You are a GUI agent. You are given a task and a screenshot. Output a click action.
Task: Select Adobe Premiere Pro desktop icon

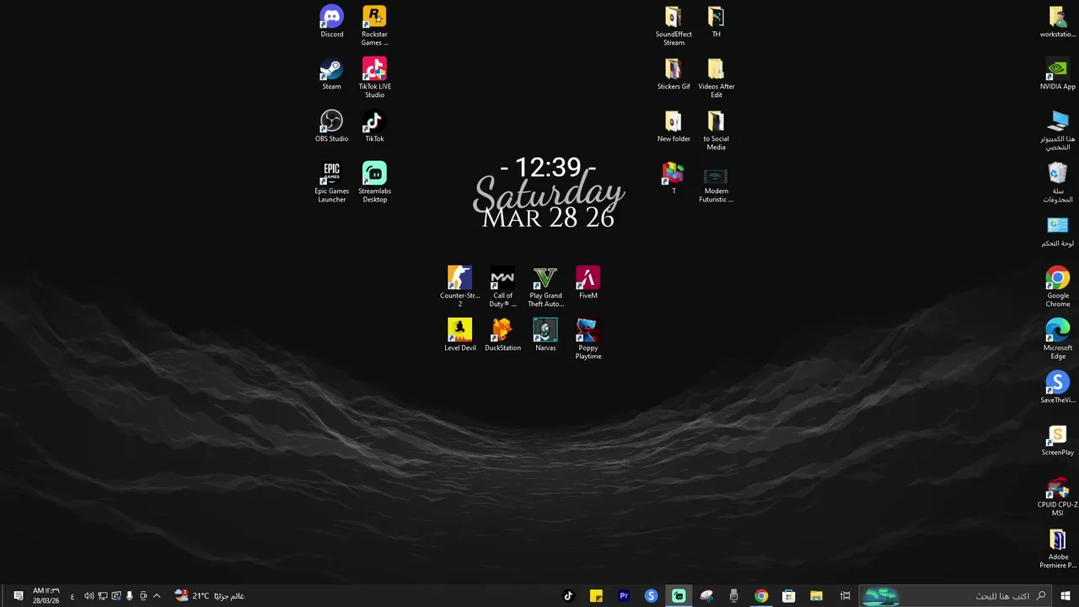point(1057,549)
